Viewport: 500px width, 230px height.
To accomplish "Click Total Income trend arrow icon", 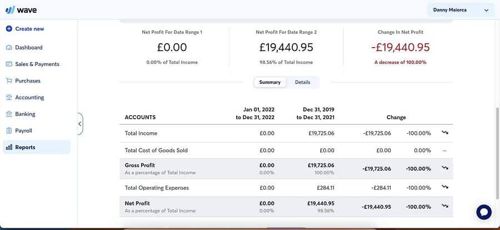I will (x=445, y=133).
